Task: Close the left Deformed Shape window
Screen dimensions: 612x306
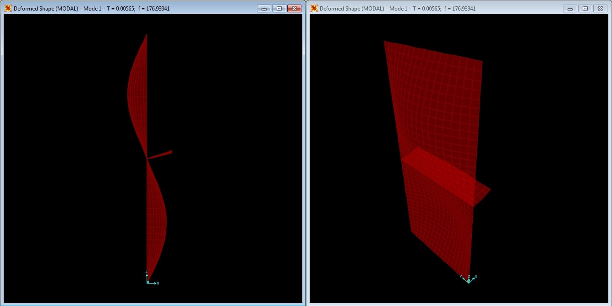Action: 294,9
